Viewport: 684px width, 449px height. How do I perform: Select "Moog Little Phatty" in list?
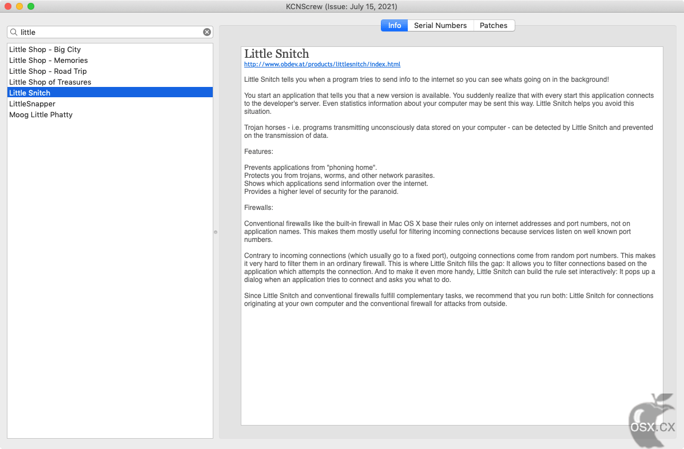click(x=110, y=115)
